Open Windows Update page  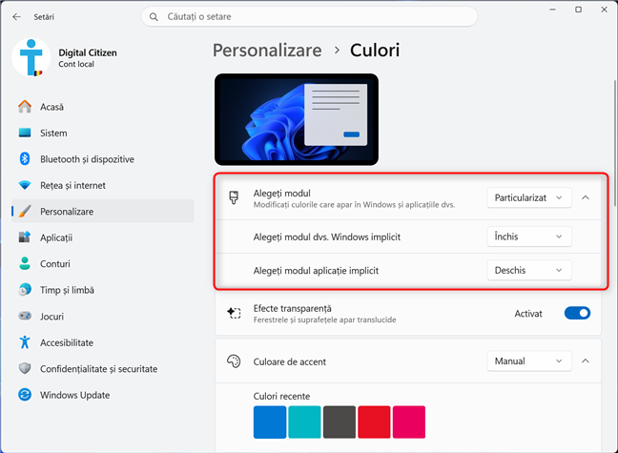[x=103, y=395]
